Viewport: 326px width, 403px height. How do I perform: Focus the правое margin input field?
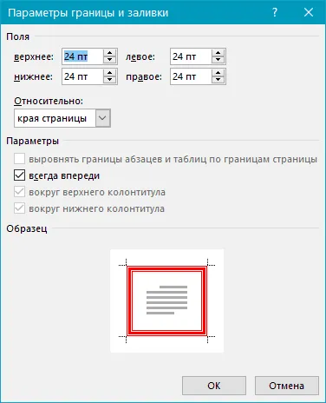191,76
